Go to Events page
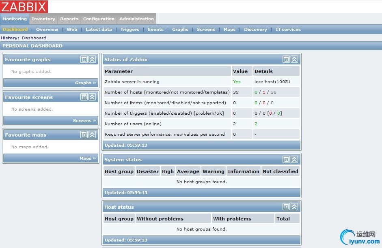The image size is (382, 248). pos(155,30)
